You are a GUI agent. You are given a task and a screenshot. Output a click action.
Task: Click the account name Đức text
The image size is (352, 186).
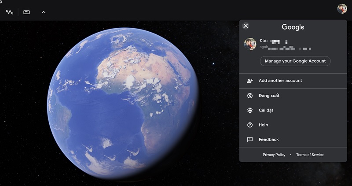coord(264,41)
